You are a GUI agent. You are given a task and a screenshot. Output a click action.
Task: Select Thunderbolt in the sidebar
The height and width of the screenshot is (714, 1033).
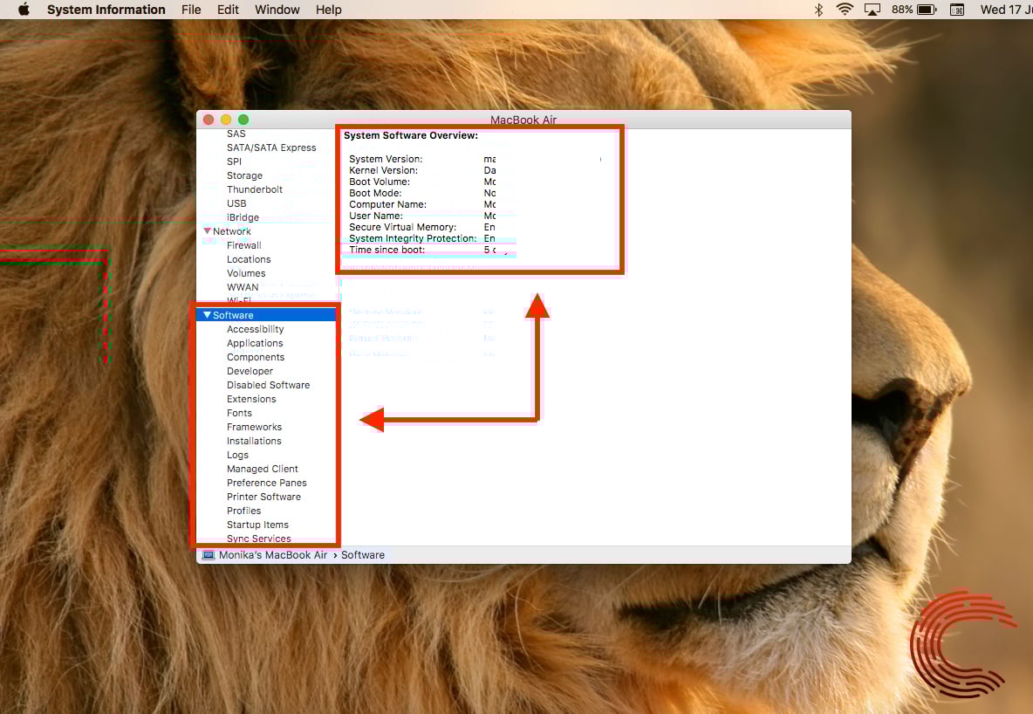254,190
